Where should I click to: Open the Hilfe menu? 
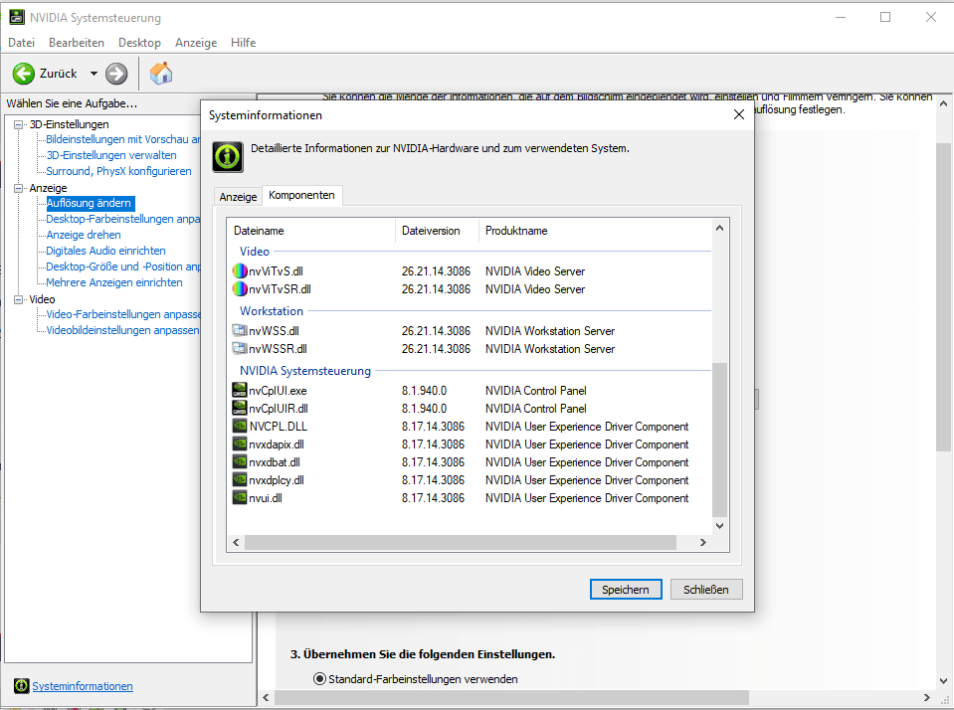point(244,43)
